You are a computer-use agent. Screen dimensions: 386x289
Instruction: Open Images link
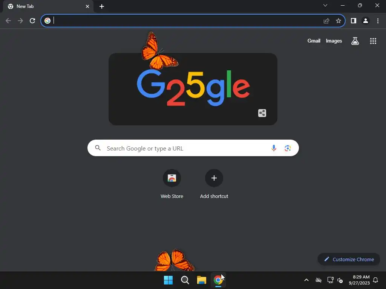coord(334,41)
